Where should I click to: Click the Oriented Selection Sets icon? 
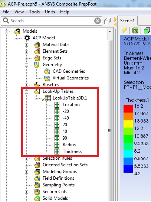click(37, 165)
